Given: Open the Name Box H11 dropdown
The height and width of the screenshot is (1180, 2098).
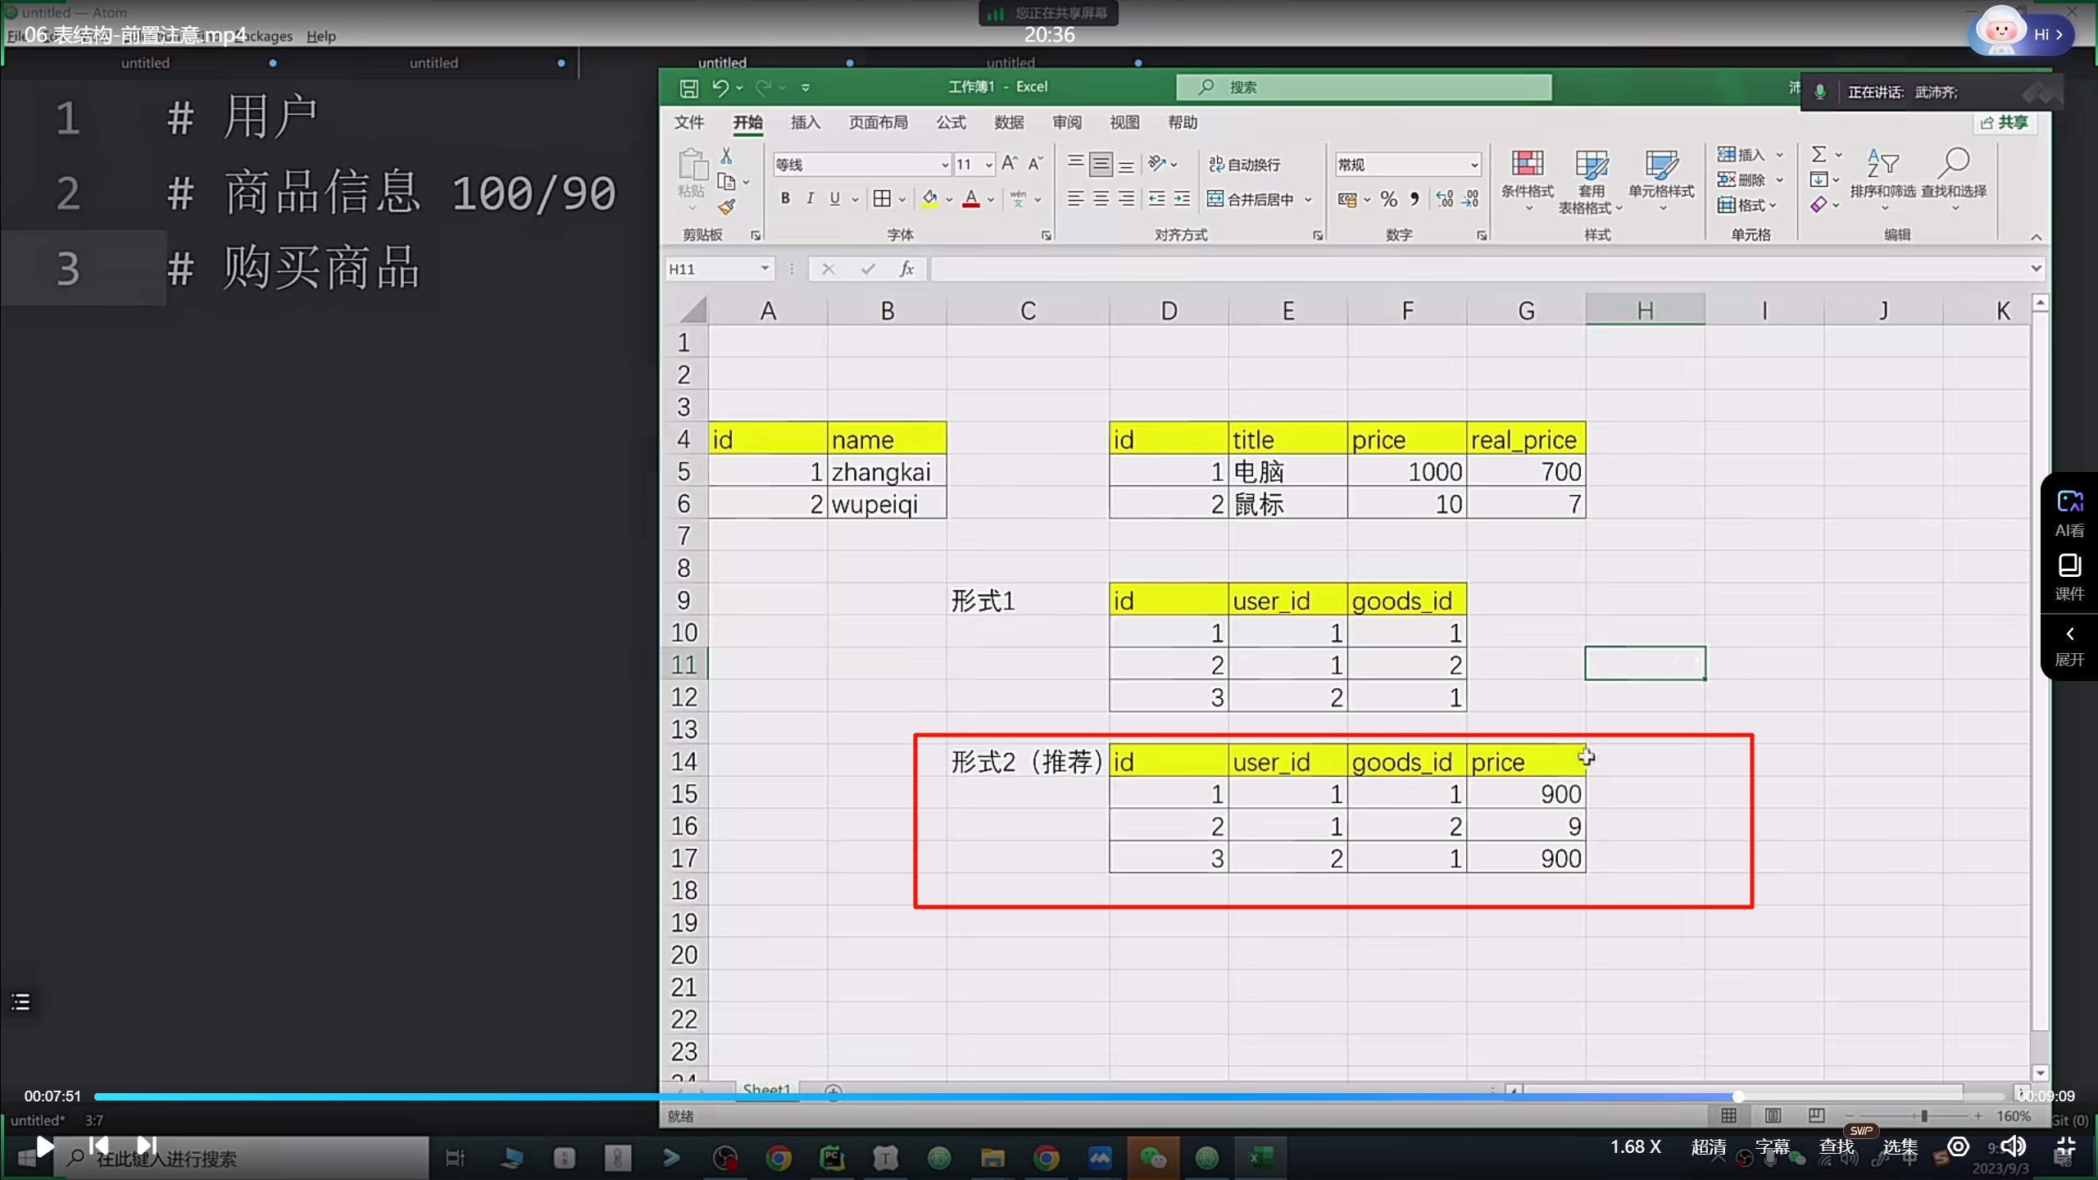Looking at the screenshot, I should pos(764,269).
